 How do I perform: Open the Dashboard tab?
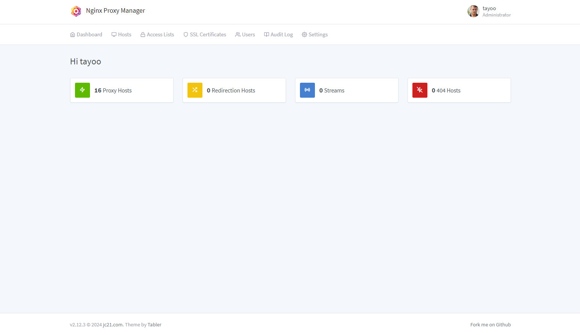(x=86, y=34)
